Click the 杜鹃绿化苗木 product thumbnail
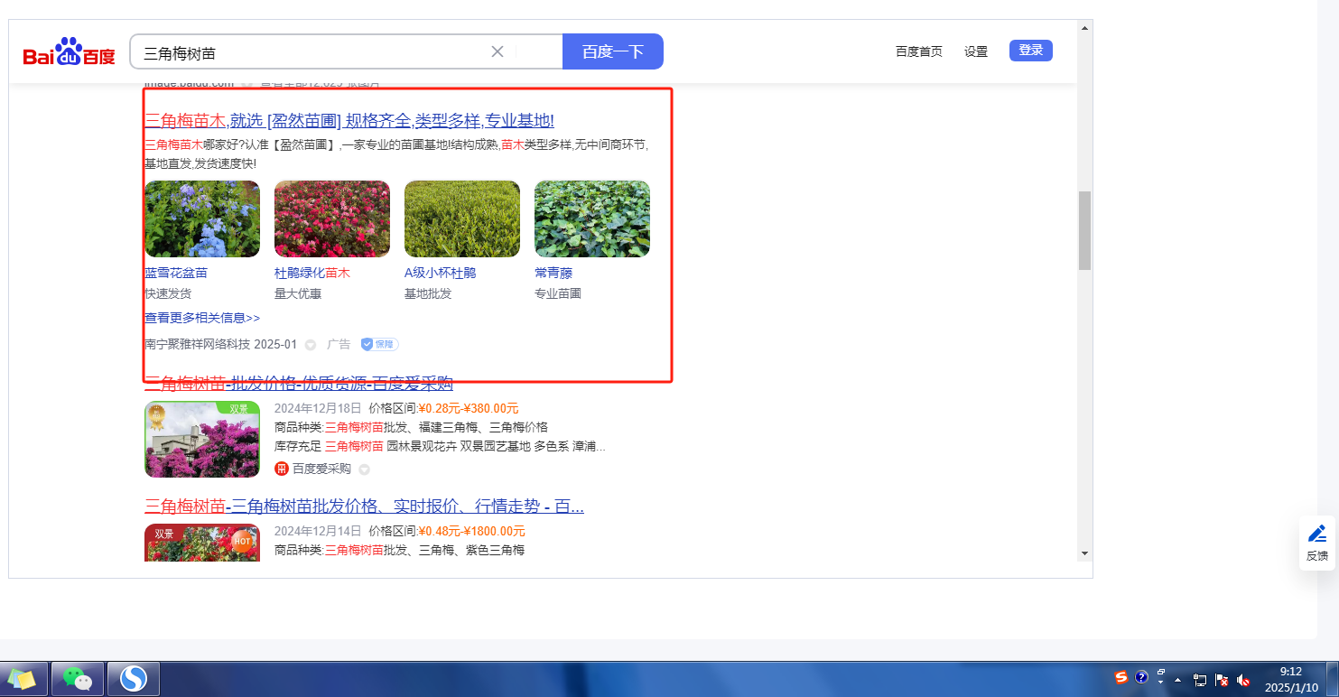This screenshot has width=1339, height=697. pyautogui.click(x=331, y=219)
